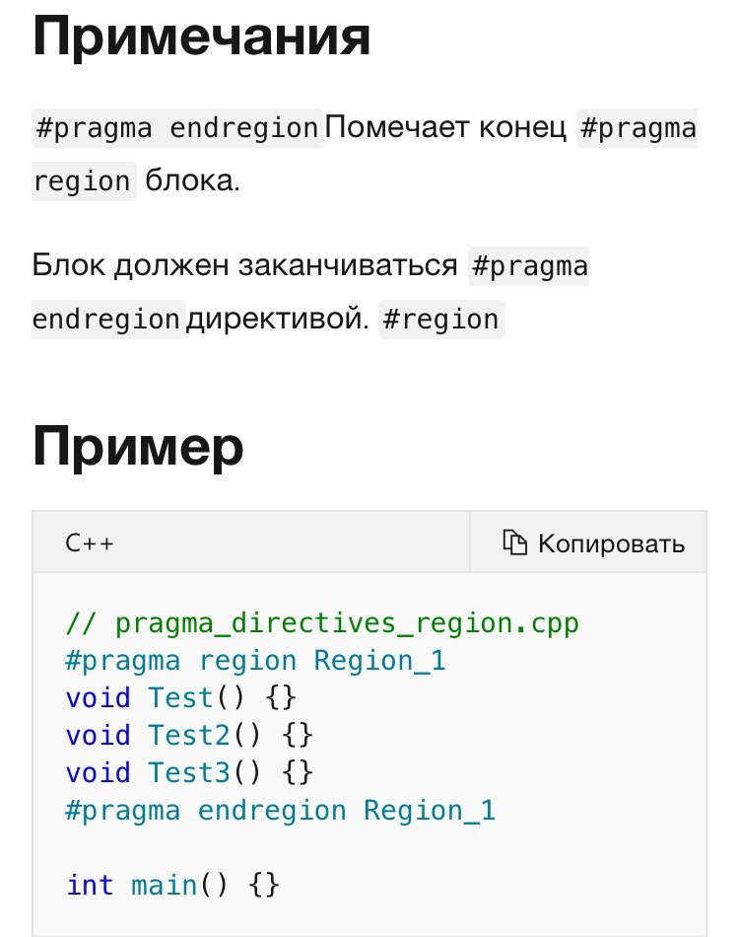Screen dimensions: 738x937
Task: Click the "main" function name in code
Action: pos(164,885)
